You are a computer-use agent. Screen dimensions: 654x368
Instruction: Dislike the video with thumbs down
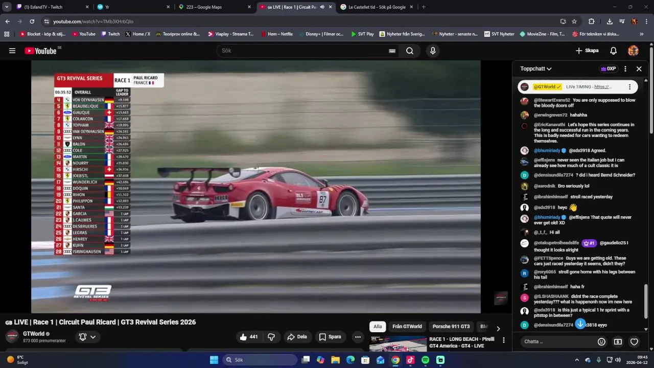tap(271, 337)
